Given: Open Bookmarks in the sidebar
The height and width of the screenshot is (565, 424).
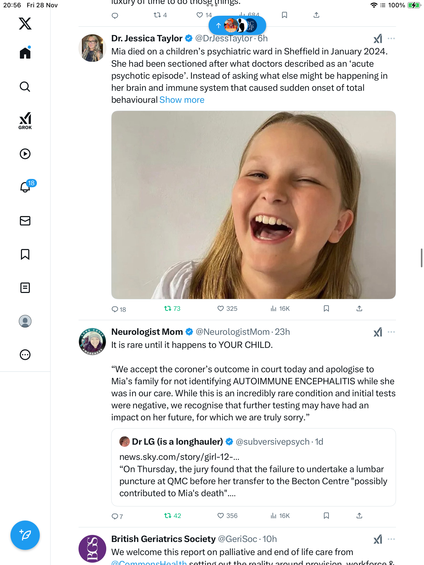Looking at the screenshot, I should [25, 254].
